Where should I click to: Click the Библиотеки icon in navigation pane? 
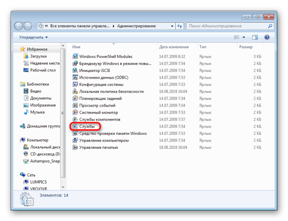pos(23,84)
